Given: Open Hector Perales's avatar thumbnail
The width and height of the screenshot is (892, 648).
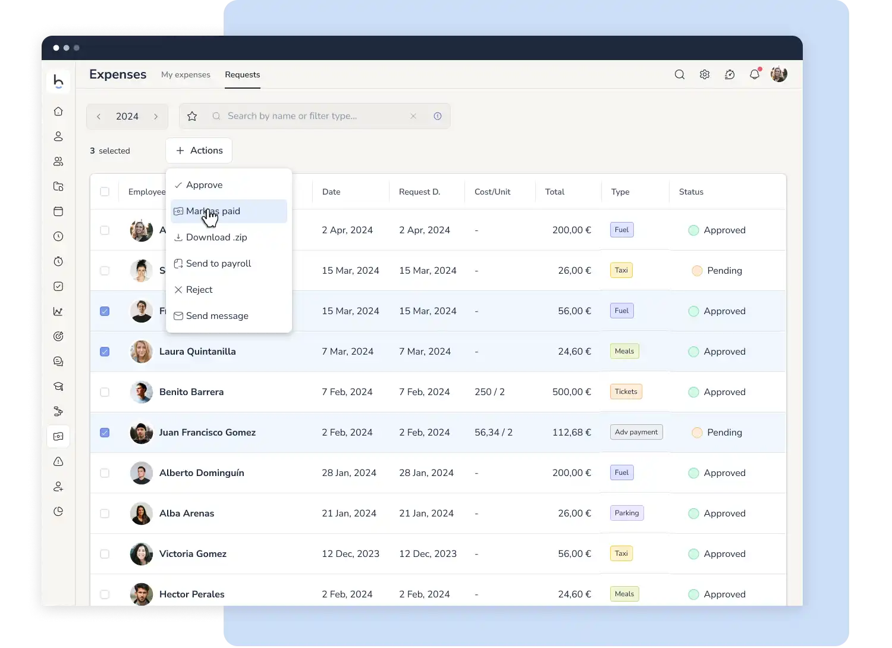Looking at the screenshot, I should pyautogui.click(x=142, y=594).
